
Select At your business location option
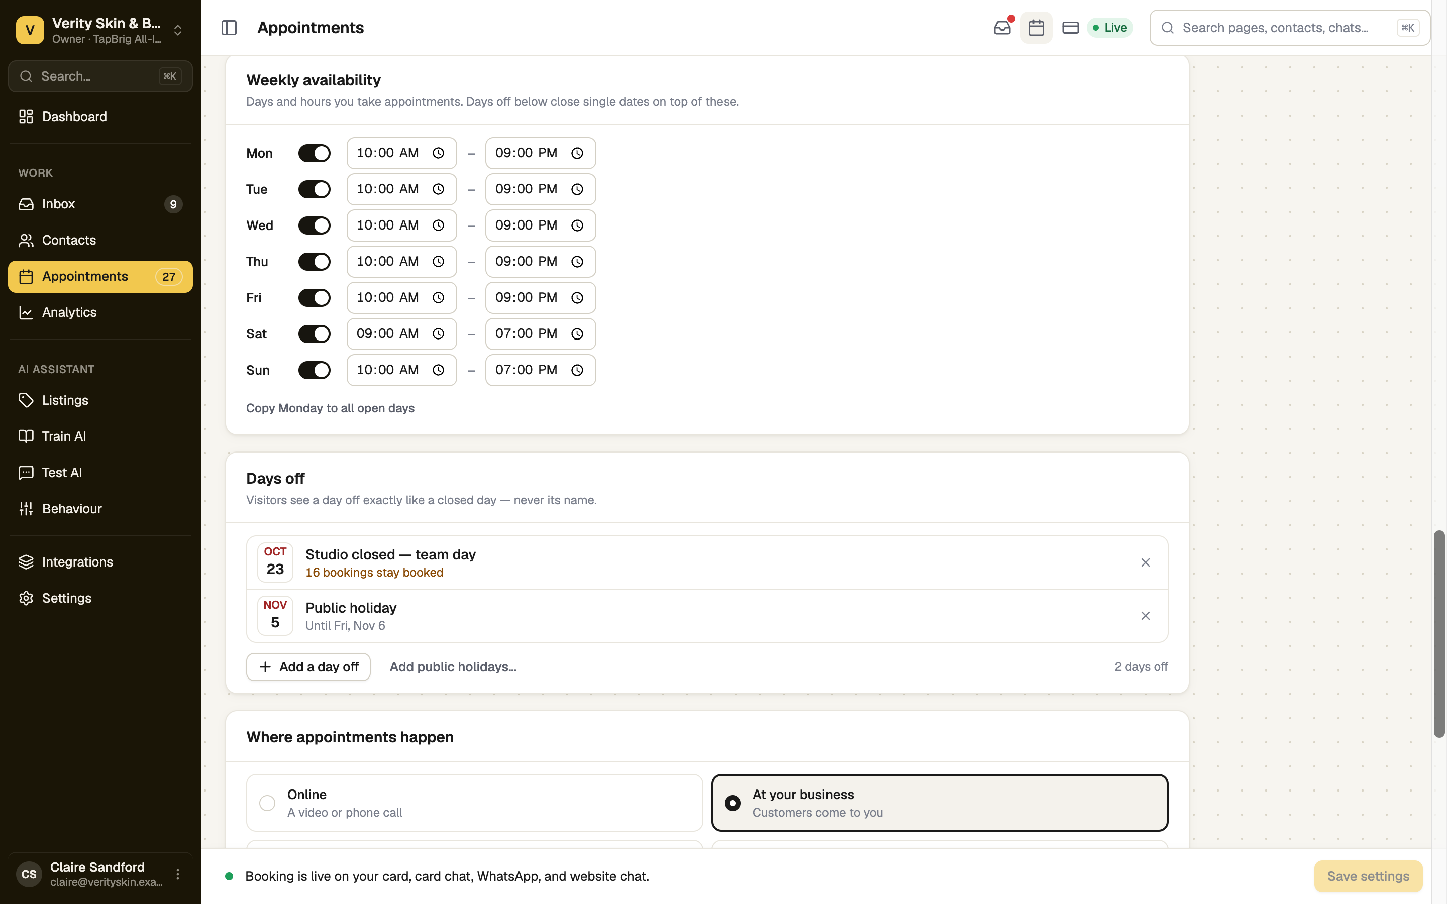coord(940,803)
